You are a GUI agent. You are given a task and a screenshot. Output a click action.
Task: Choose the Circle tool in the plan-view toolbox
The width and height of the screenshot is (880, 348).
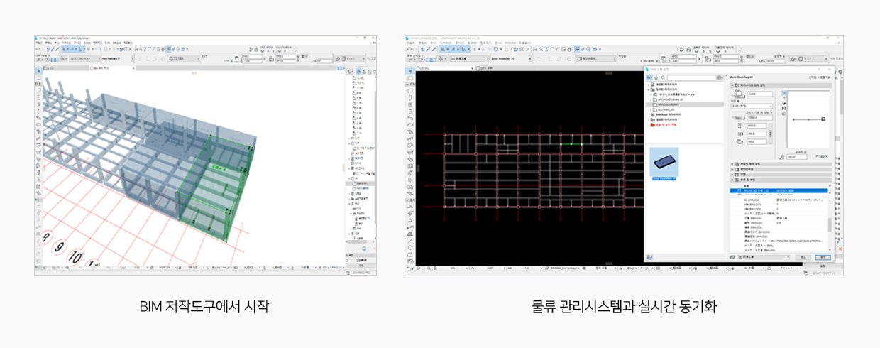(x=410, y=248)
